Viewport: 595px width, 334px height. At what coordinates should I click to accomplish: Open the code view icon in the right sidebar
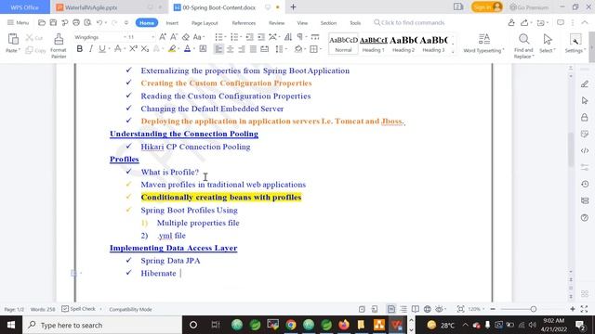pos(585,150)
